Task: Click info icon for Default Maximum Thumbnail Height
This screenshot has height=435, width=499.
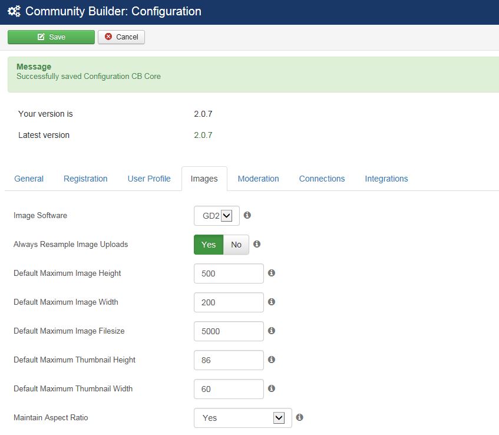Action: [272, 360]
